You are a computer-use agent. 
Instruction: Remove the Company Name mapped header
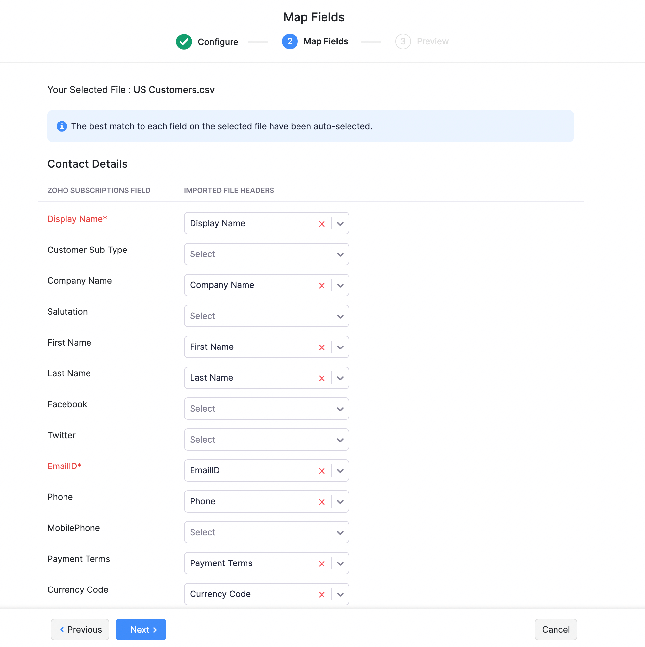coord(322,286)
